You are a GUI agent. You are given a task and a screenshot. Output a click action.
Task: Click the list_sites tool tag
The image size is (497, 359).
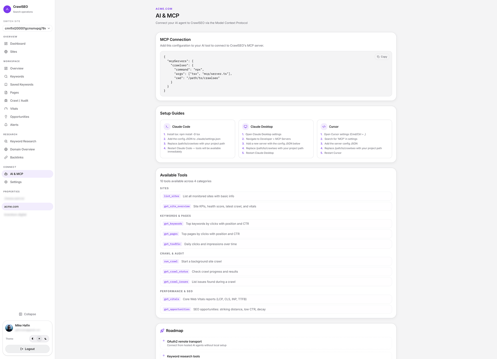point(172,196)
